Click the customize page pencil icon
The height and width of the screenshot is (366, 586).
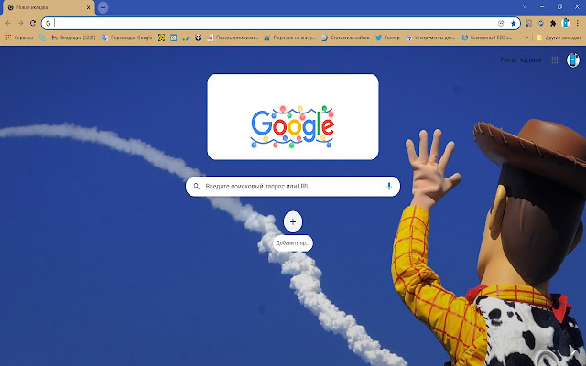pyautogui.click(x=573, y=353)
